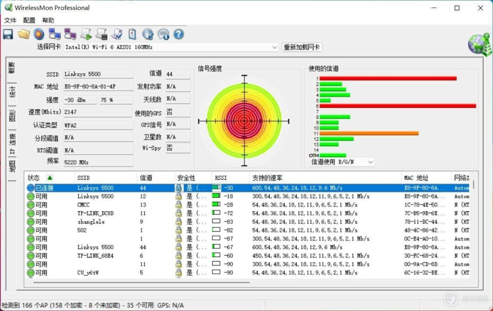Open help with the question mark icon
The image size is (493, 311).
[x=178, y=34]
